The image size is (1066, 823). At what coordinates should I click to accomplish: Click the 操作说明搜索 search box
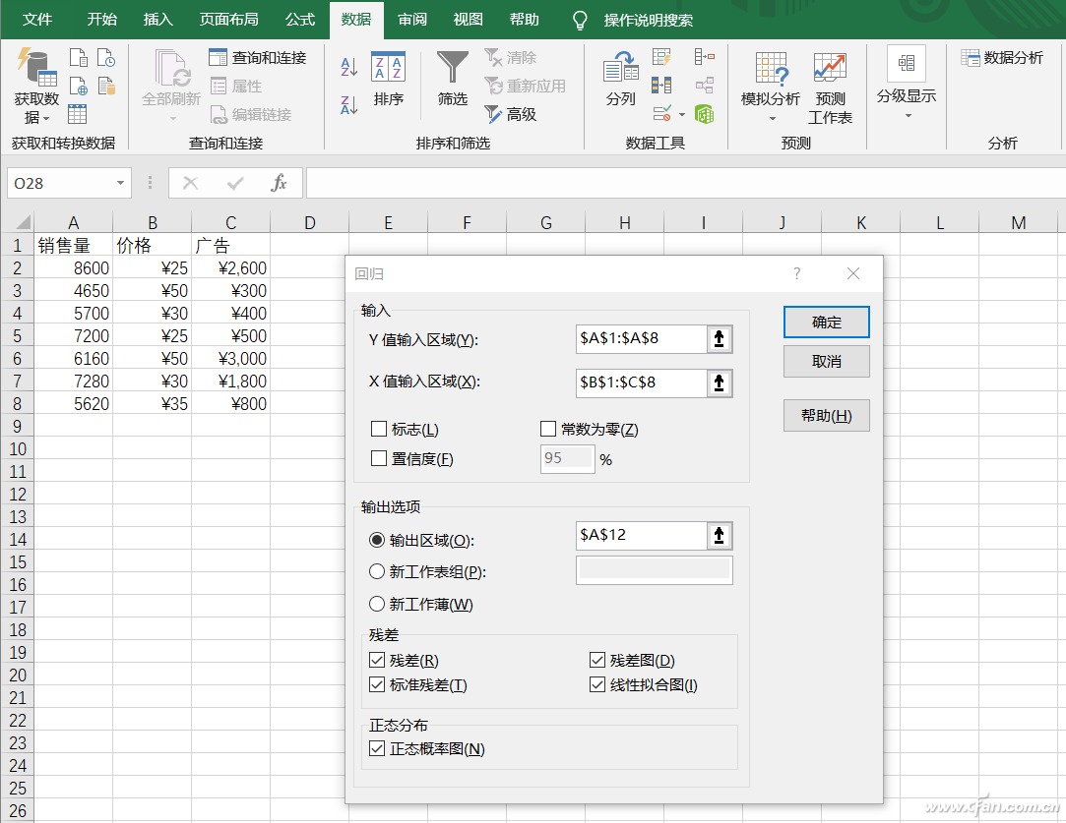[648, 20]
